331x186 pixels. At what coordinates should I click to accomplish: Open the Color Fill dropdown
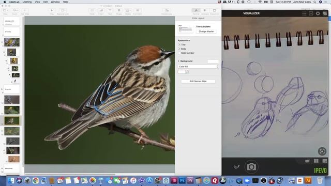[x=198, y=67]
